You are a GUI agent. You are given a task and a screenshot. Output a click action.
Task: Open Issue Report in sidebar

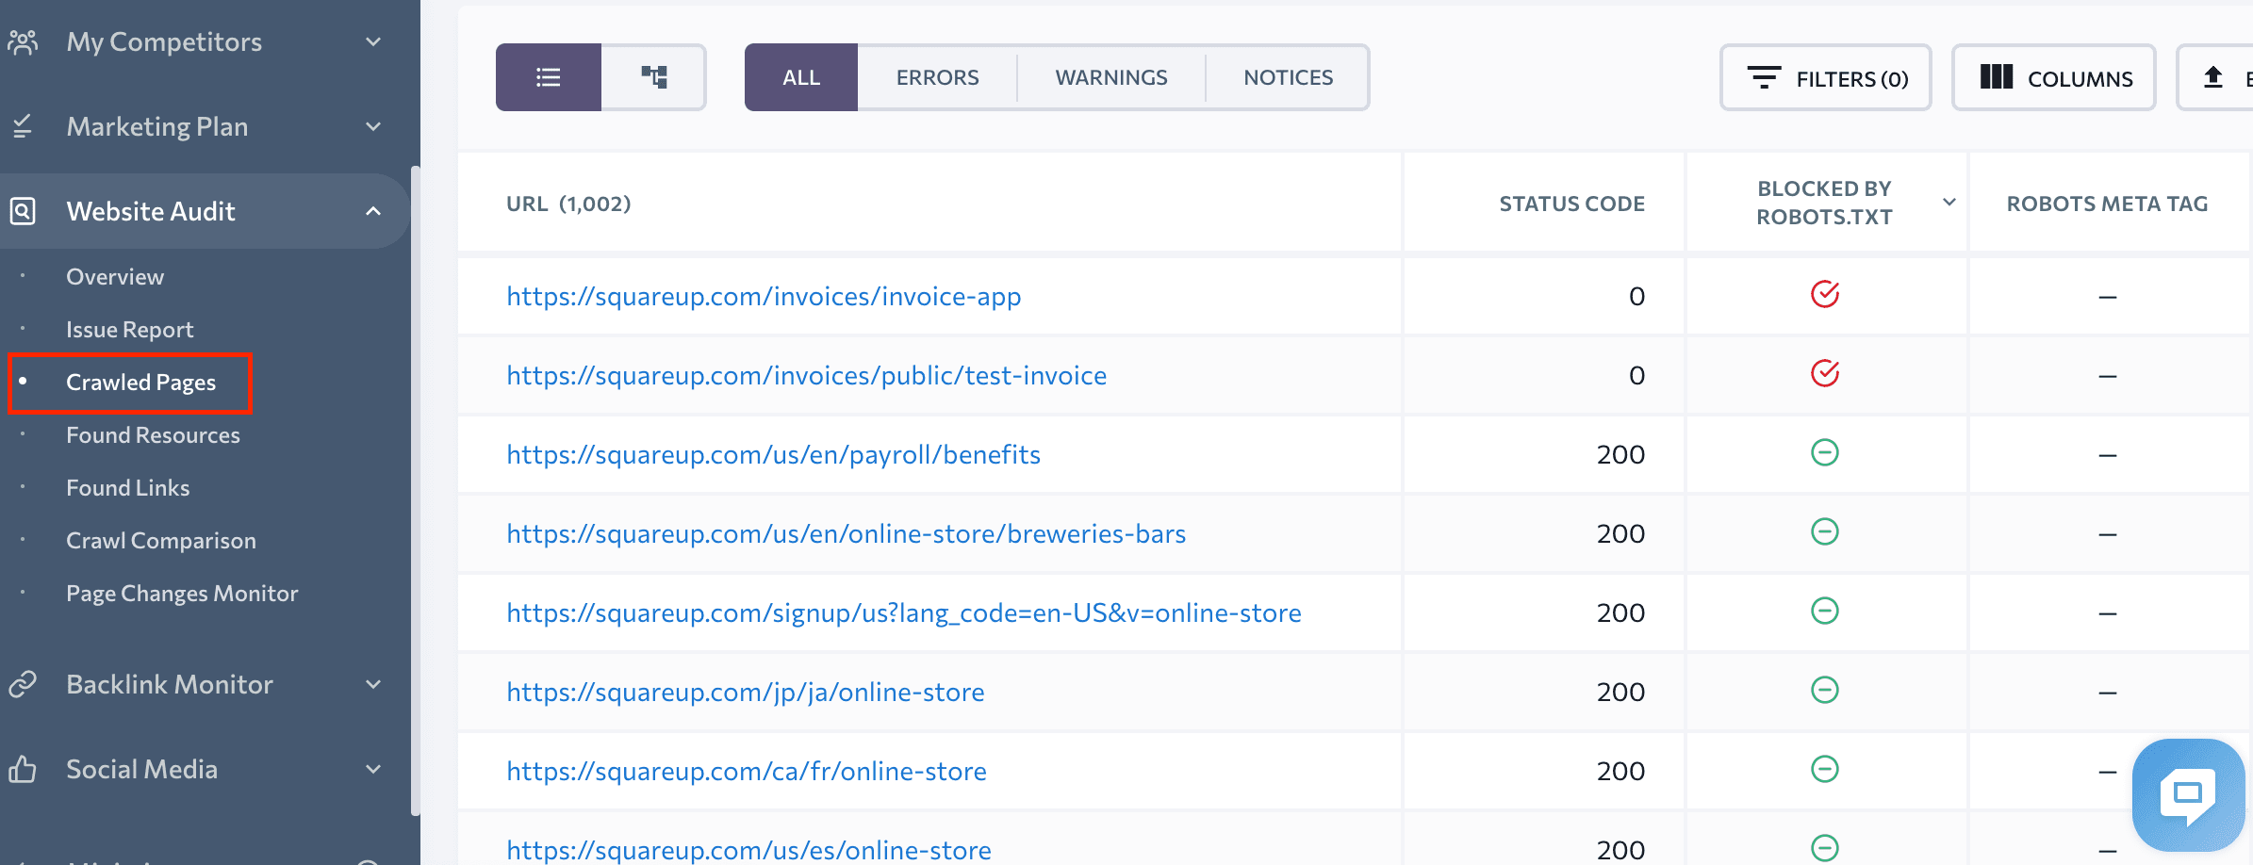click(129, 330)
